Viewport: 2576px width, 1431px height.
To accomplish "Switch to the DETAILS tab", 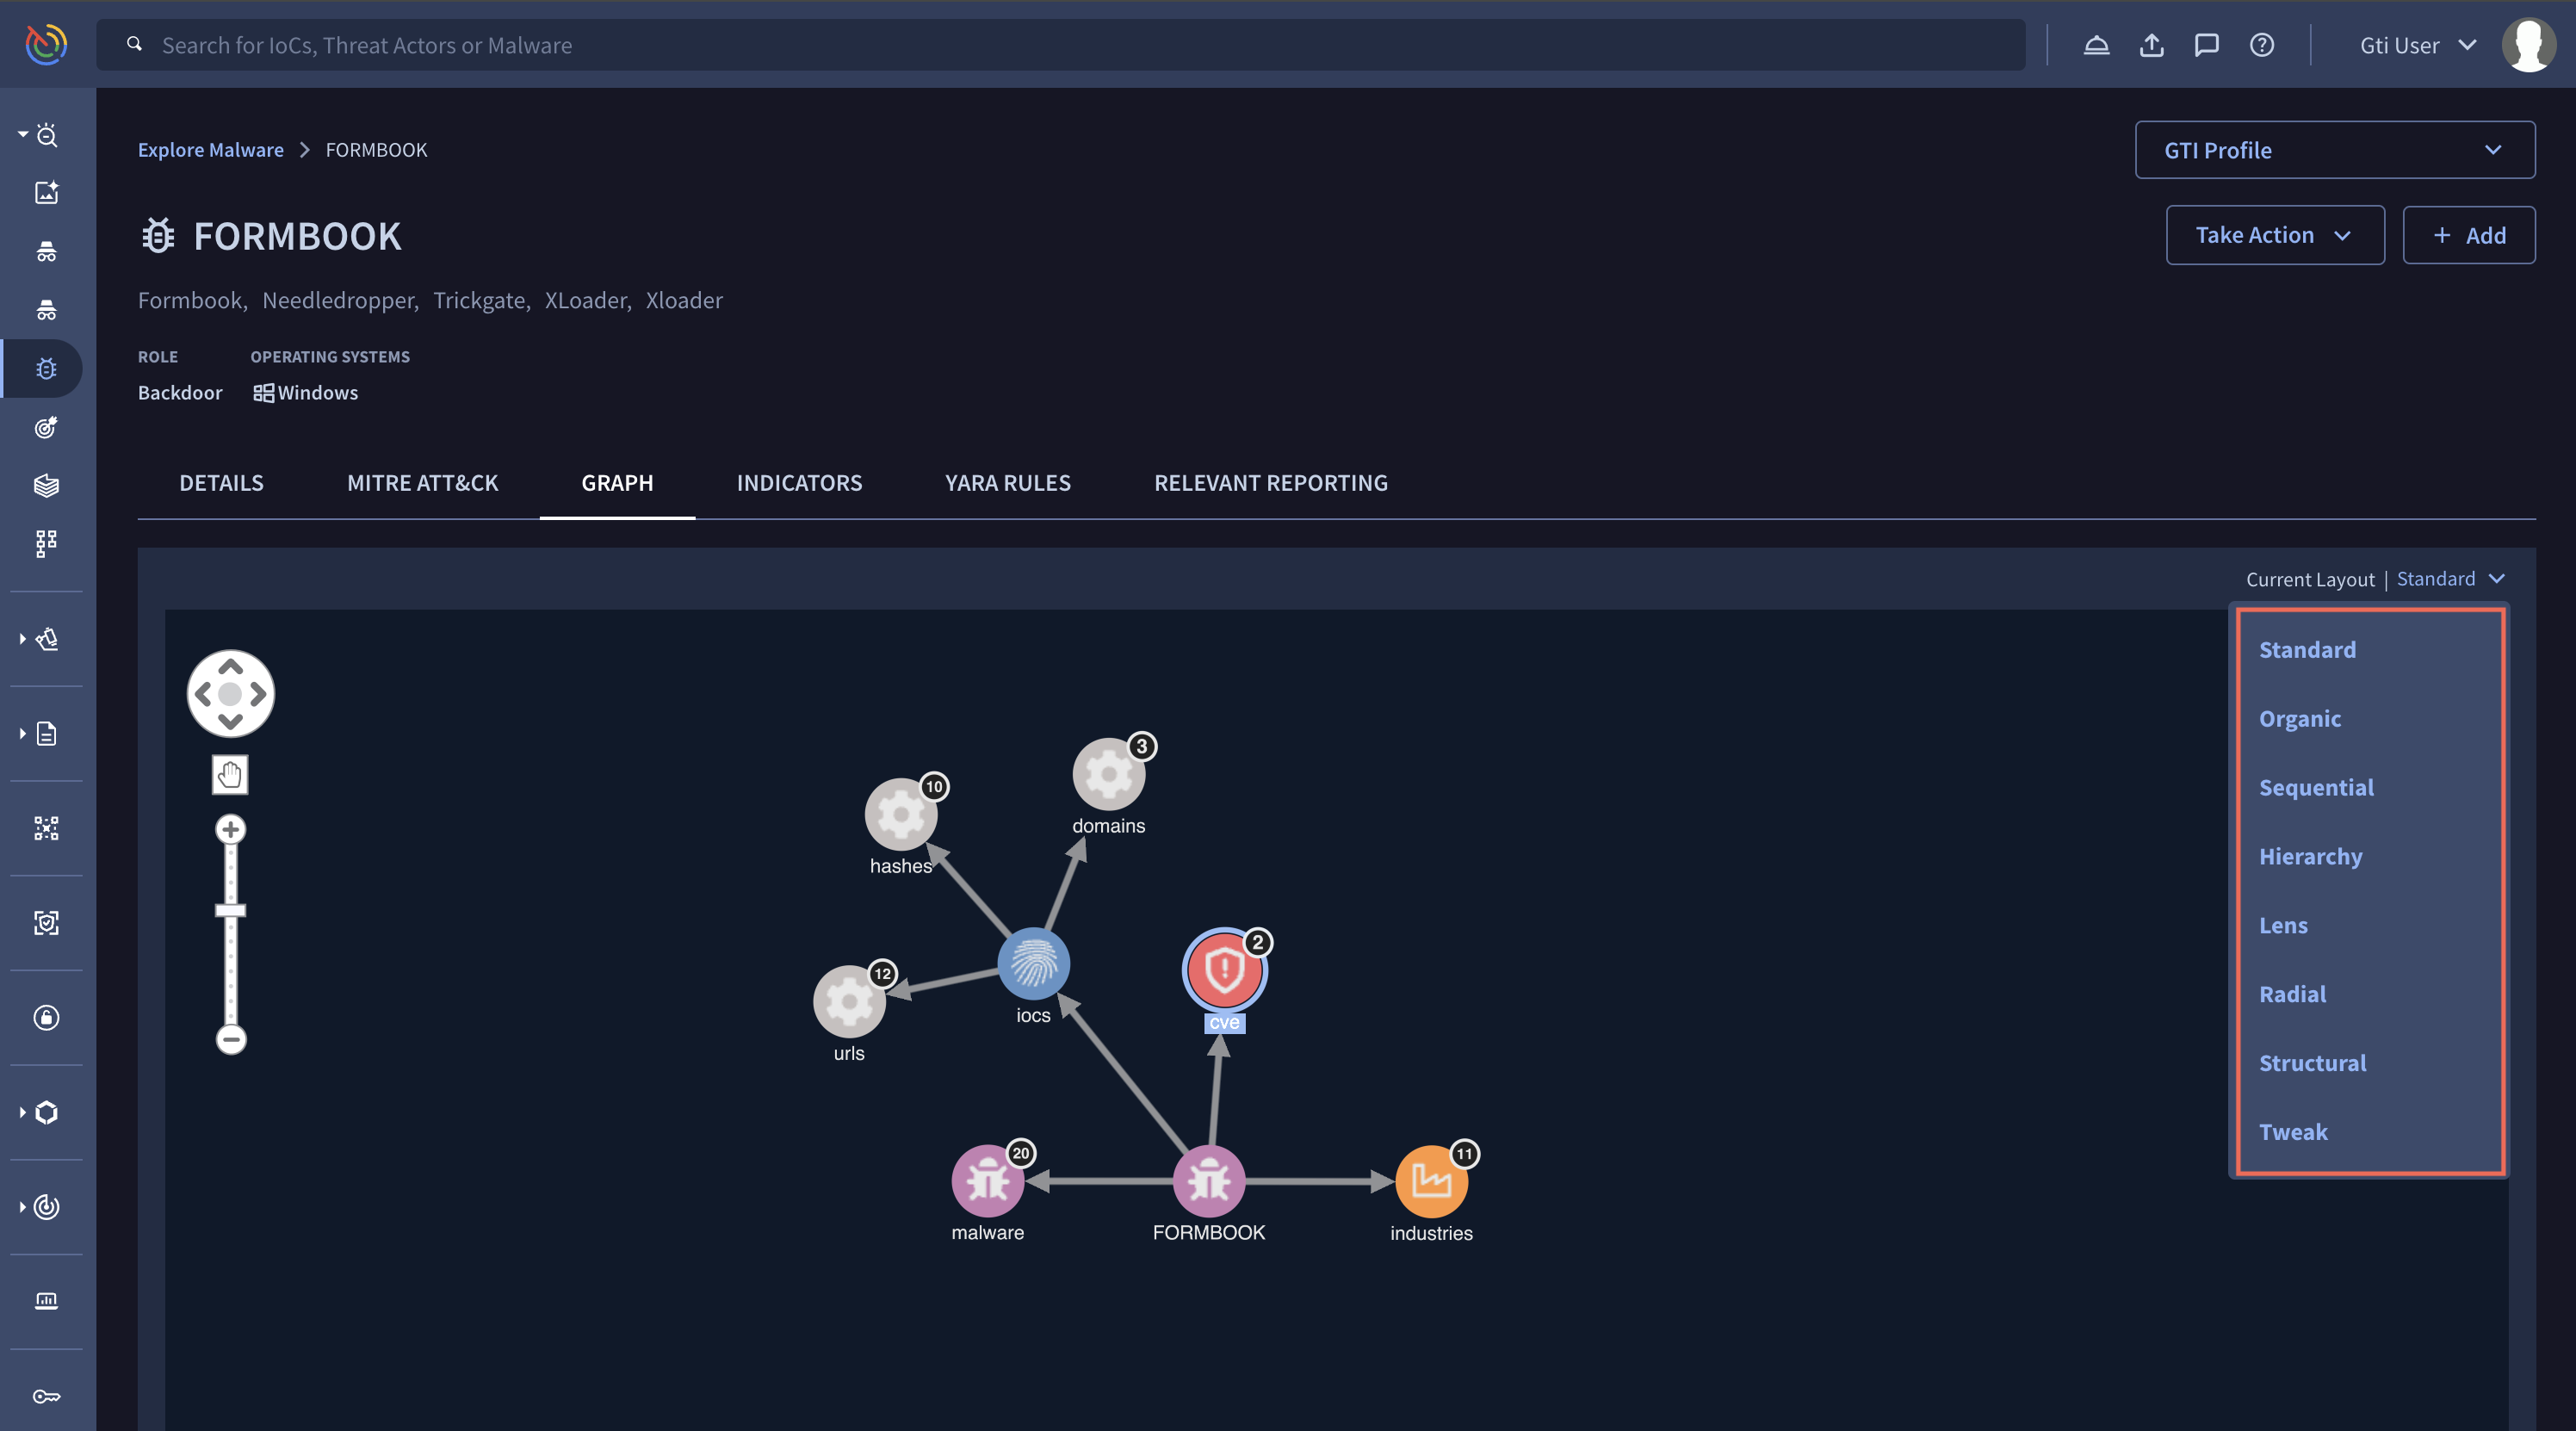I will [221, 483].
